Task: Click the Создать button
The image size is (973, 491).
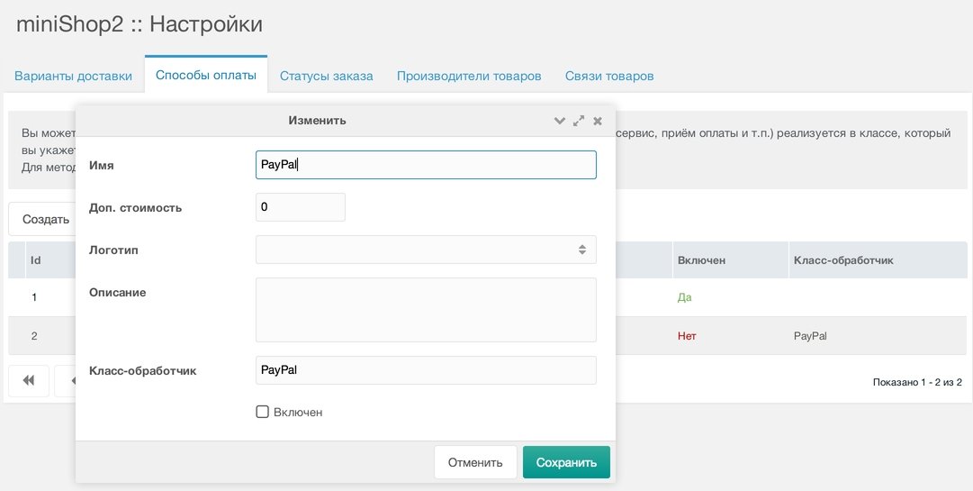Action: (x=45, y=220)
